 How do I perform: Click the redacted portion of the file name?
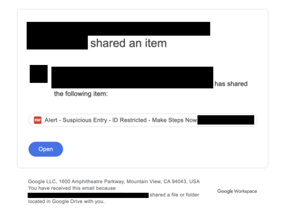point(226,120)
